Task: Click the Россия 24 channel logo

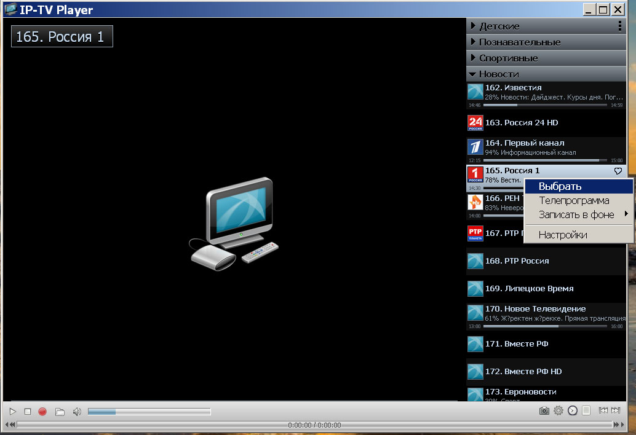Action: click(475, 123)
